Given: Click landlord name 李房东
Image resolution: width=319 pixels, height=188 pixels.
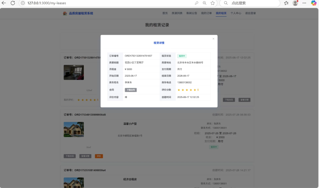Looking at the screenshot, I should 128,83.
